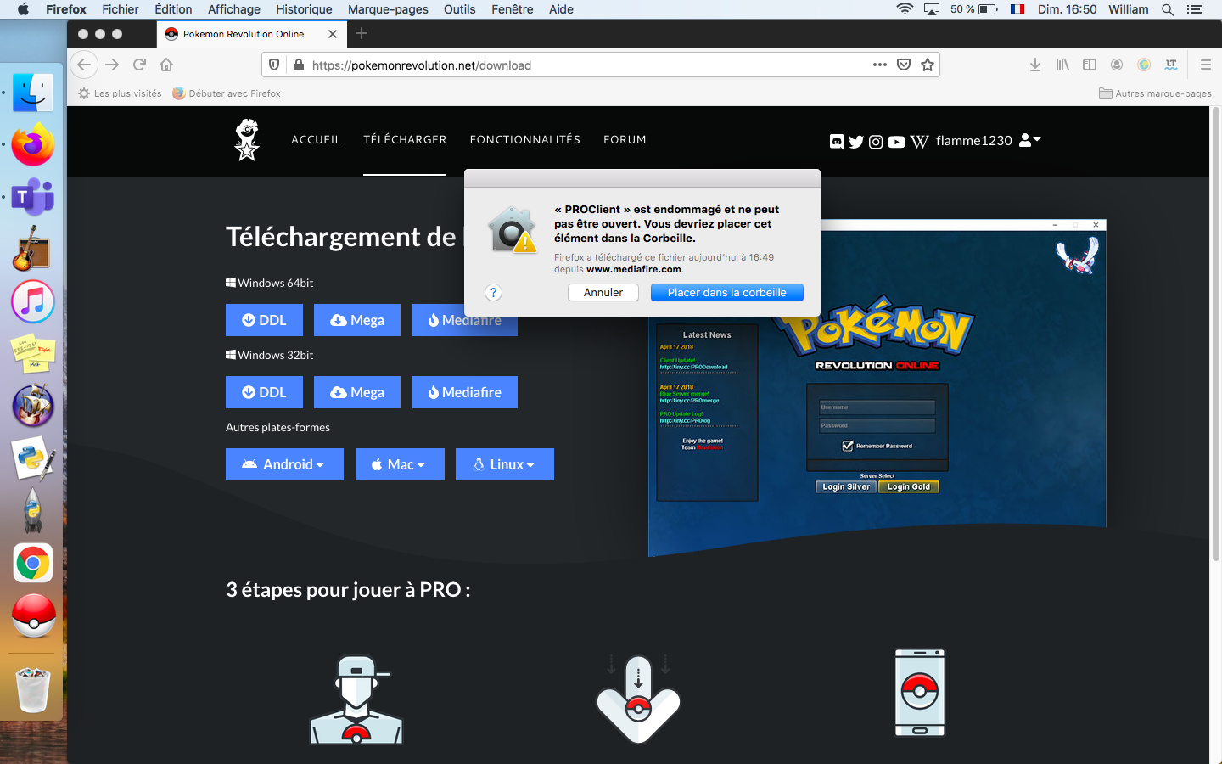1222x764 pixels.
Task: Open the dialog help question mark
Action: point(493,292)
